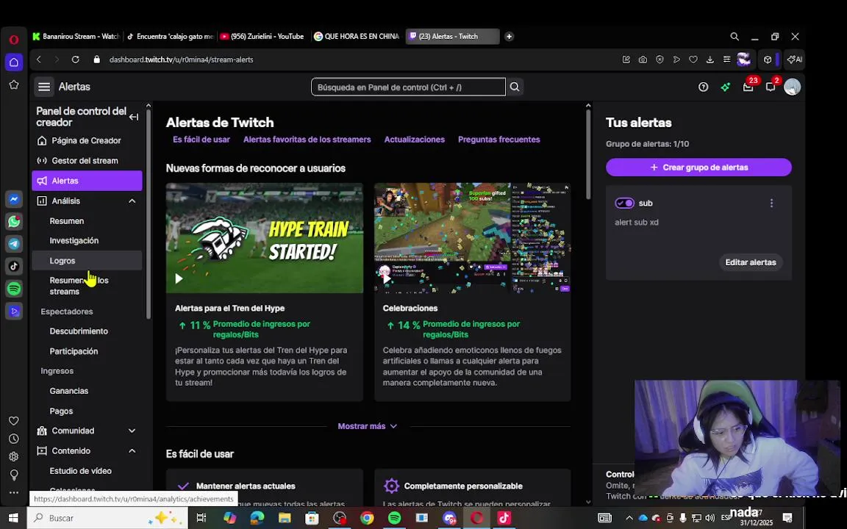Select Alertas in the dashboard sidebar
The width and height of the screenshot is (847, 529).
tap(87, 181)
